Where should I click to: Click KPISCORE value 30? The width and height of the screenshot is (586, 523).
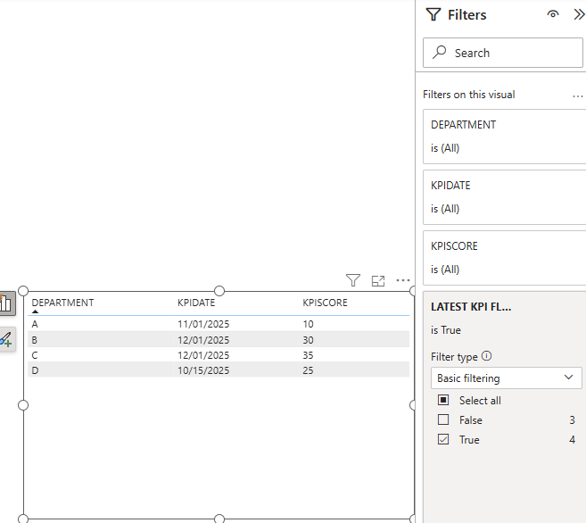click(x=308, y=340)
